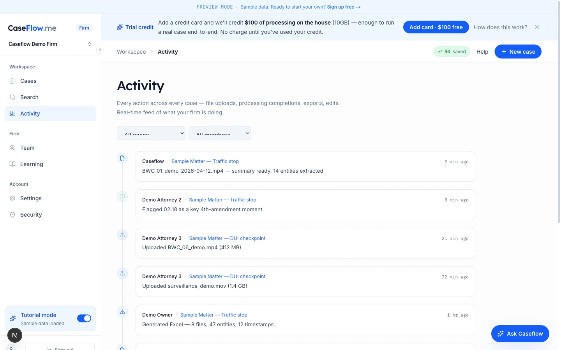Click the Cases folder icon

pyautogui.click(x=12, y=81)
